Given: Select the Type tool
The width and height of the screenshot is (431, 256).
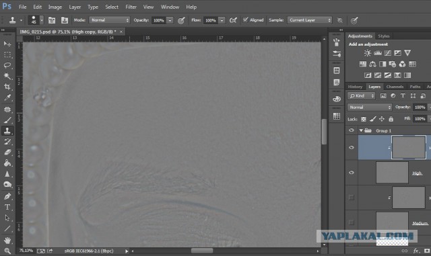Looking at the screenshot, I should click(x=7, y=207).
